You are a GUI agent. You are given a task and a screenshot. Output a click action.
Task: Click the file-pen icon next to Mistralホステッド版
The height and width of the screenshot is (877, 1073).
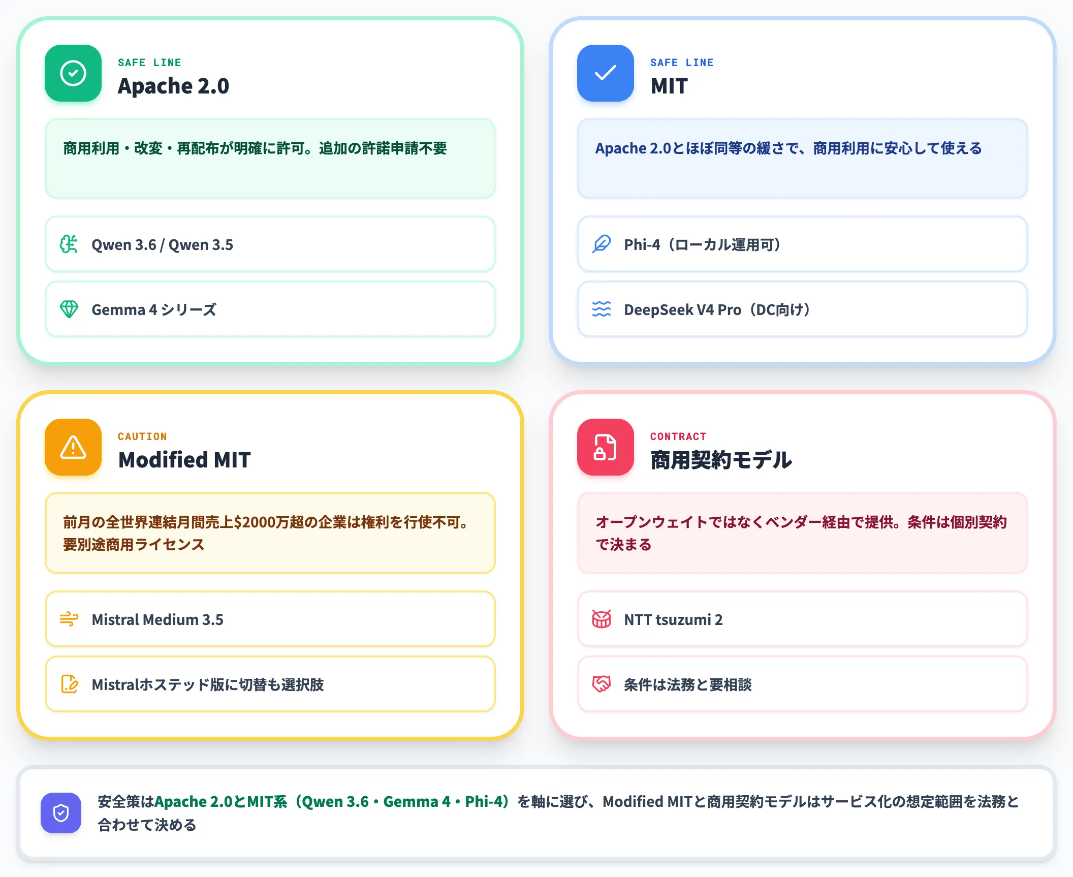[69, 684]
